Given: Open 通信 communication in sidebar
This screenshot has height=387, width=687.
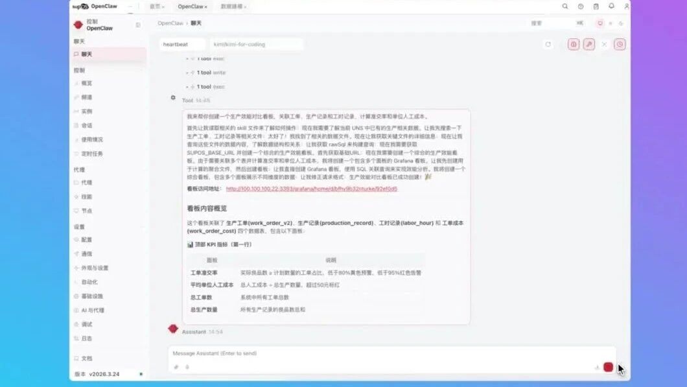Looking at the screenshot, I should 108,253.
